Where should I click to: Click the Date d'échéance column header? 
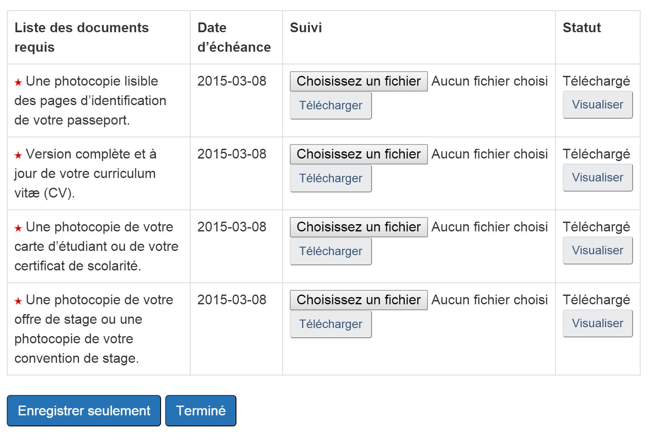[x=234, y=37]
